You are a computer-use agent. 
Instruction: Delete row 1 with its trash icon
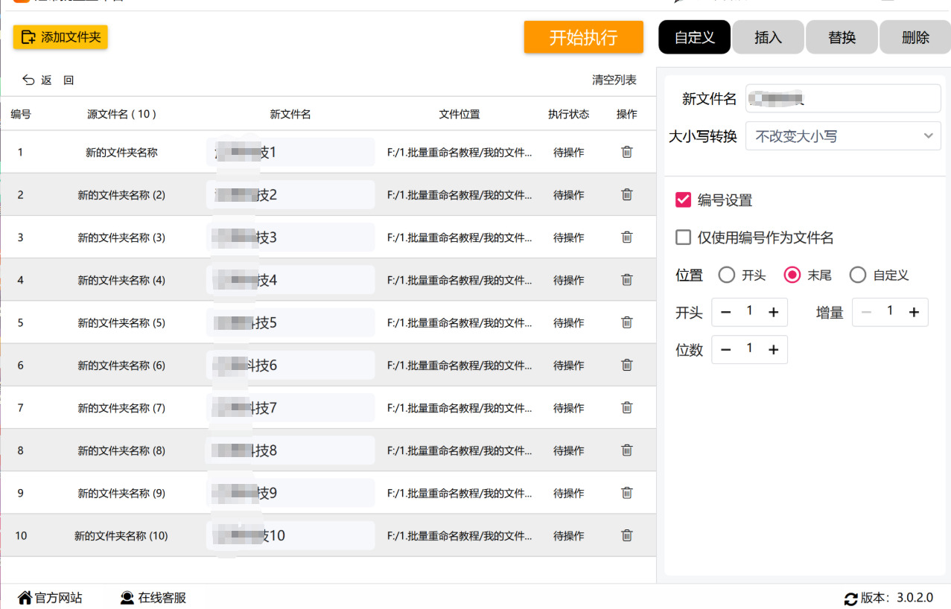coord(627,152)
